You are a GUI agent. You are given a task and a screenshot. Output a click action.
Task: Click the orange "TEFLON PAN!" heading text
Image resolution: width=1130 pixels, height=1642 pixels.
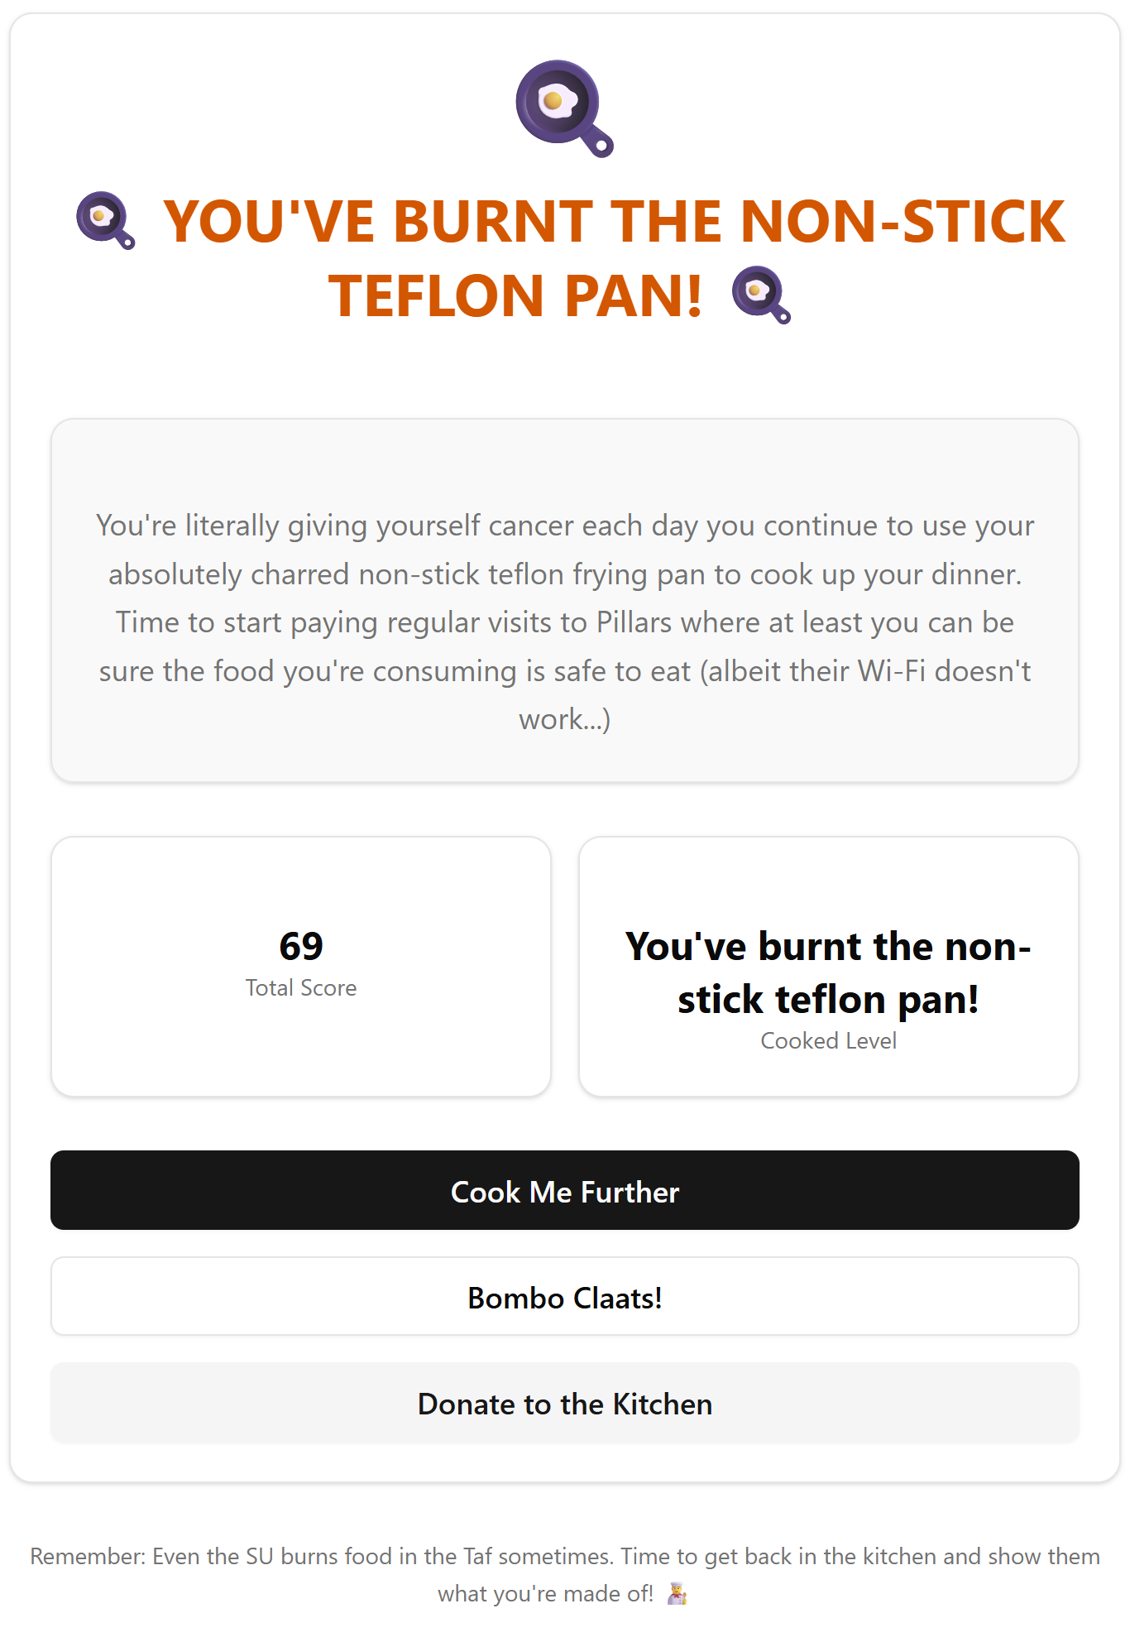515,296
